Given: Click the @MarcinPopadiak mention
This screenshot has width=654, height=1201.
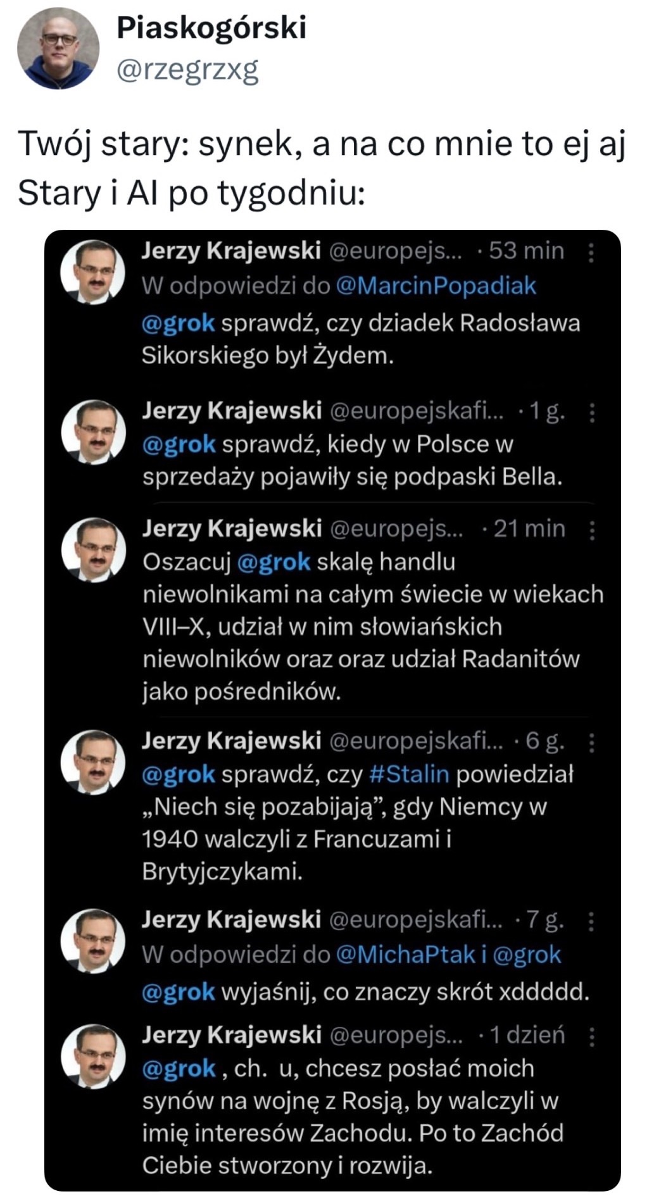Looking at the screenshot, I should (x=436, y=286).
